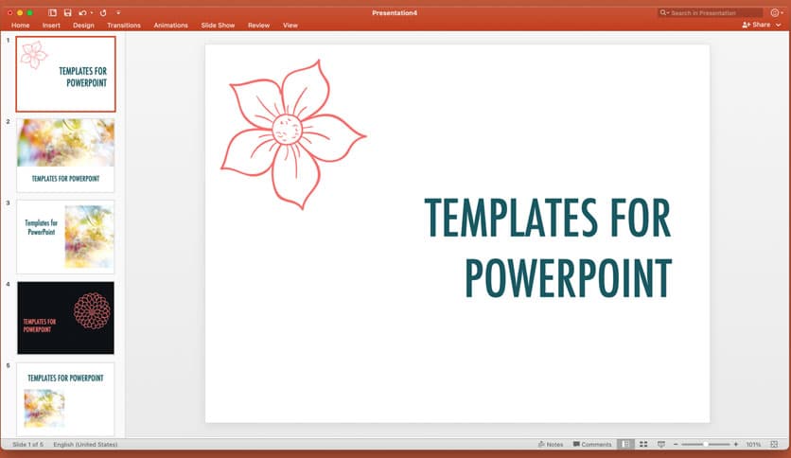
Task: Zoom in with the plus button
Action: coord(736,445)
